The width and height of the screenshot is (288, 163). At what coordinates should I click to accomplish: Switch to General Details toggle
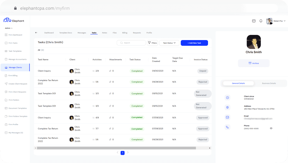tap(238, 83)
